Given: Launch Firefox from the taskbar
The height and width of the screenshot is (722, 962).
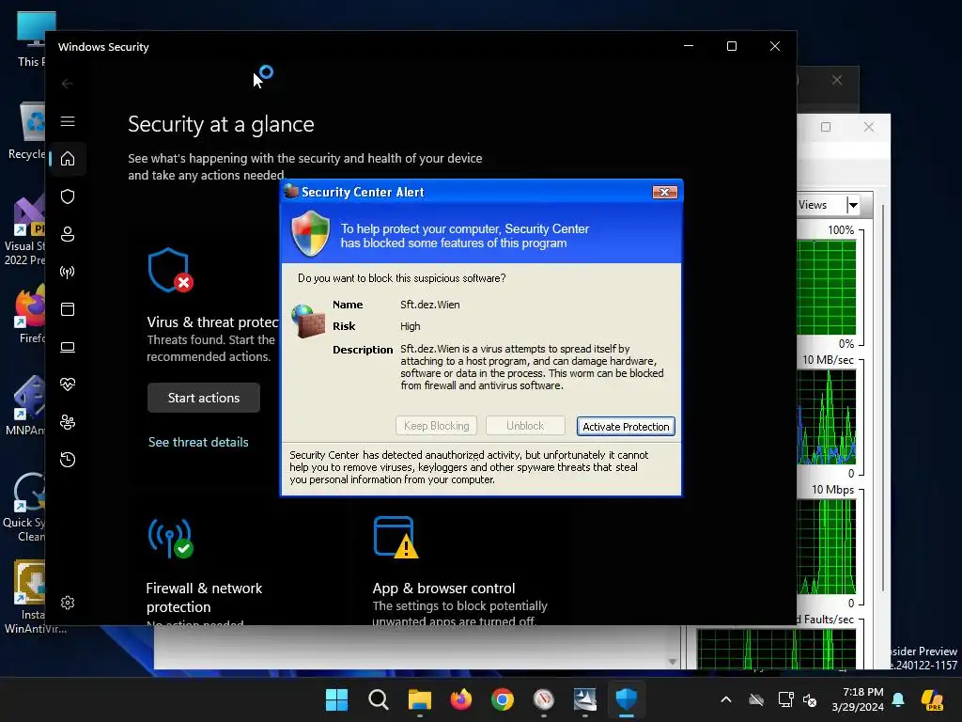Looking at the screenshot, I should pos(460,699).
